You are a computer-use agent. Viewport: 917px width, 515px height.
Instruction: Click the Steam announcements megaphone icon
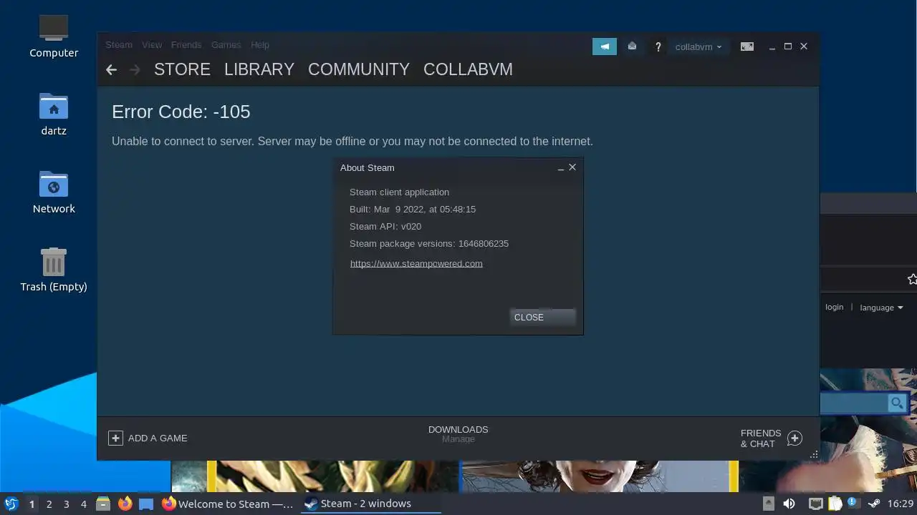point(604,46)
